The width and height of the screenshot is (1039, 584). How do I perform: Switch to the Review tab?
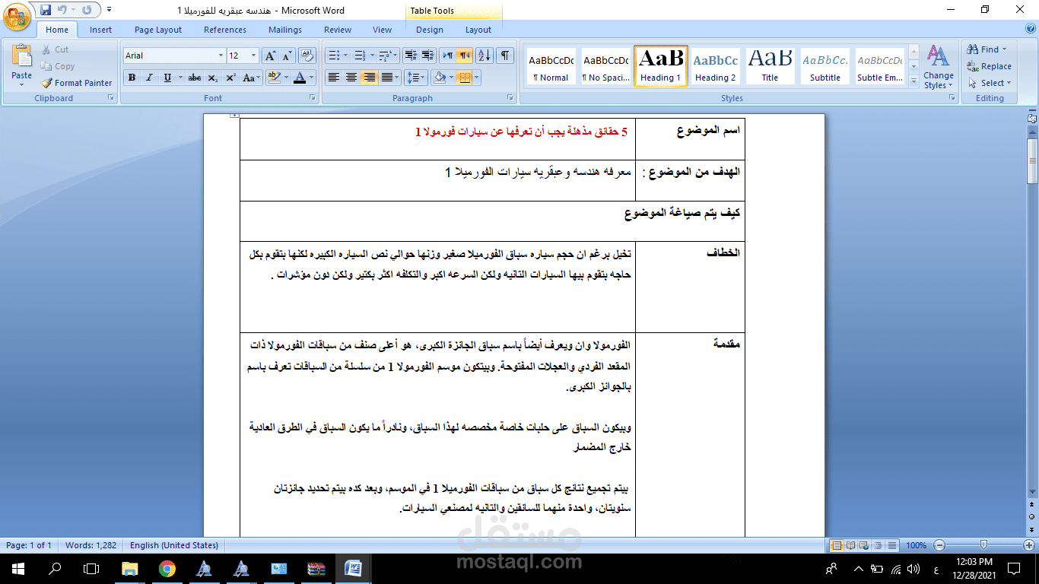[x=338, y=30]
